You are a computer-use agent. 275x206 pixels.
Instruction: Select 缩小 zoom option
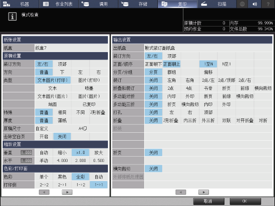coord(62,152)
